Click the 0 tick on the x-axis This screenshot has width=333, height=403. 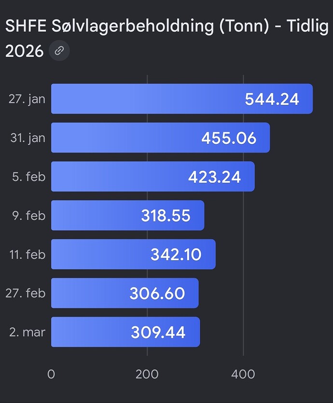tap(51, 375)
